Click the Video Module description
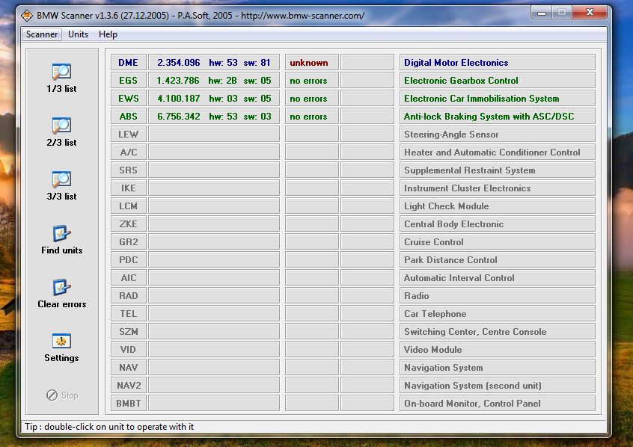Screen dimensions: 633x447 pyautogui.click(x=498, y=349)
